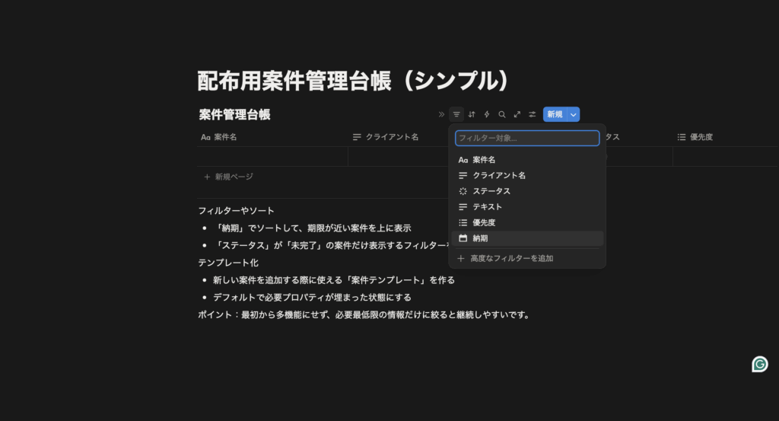Click the double chevron icon beside filter
Image resolution: width=779 pixels, height=421 pixels.
pos(441,114)
